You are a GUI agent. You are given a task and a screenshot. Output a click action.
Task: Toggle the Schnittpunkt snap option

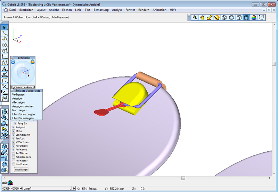14,135
